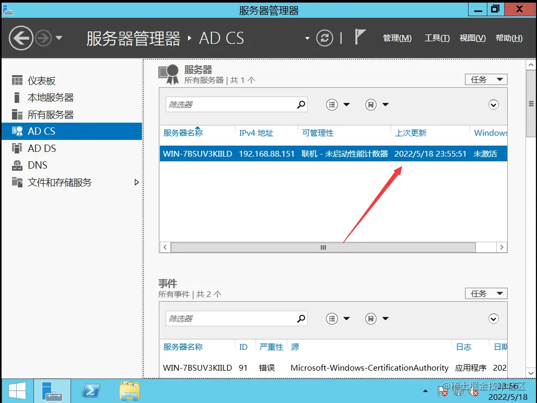
Task: Click the 仪表板 dashboard icon
Action: 17,80
